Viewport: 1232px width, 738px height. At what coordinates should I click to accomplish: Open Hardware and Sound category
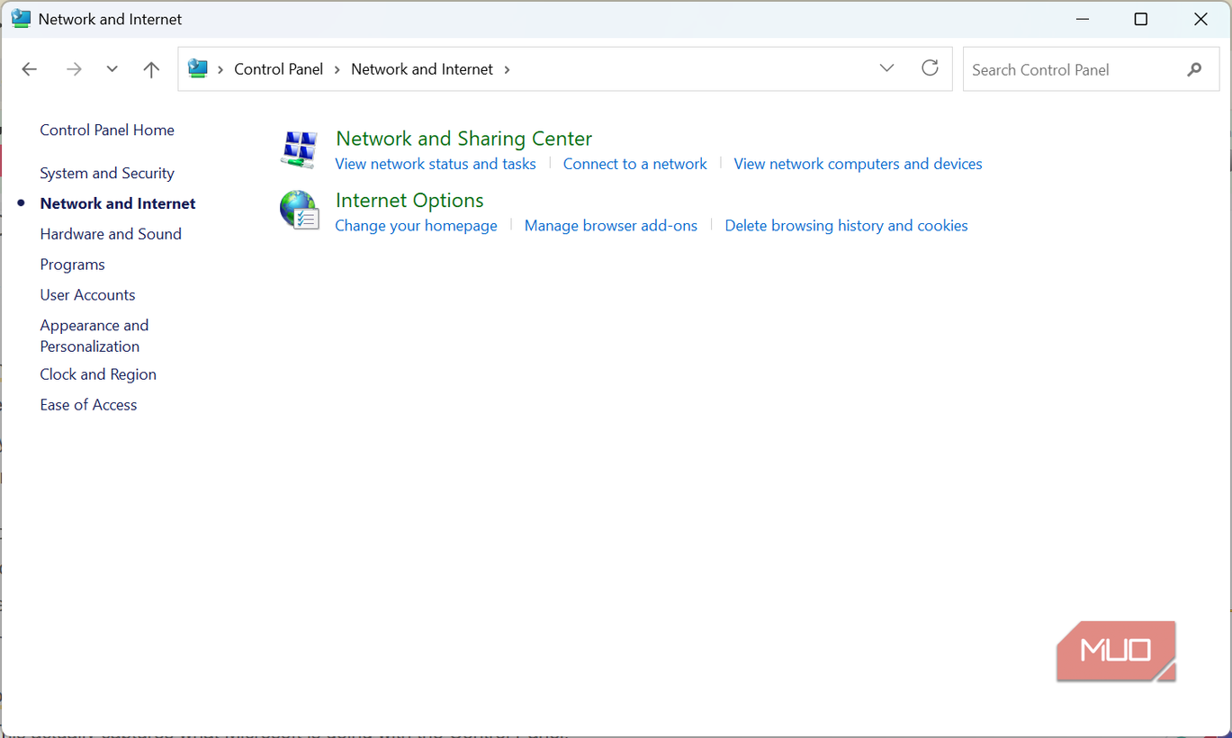click(x=111, y=234)
